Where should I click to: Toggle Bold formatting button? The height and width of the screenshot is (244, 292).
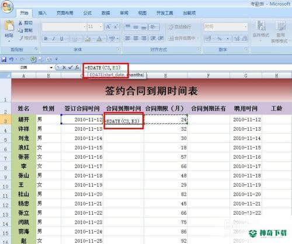tap(46, 39)
